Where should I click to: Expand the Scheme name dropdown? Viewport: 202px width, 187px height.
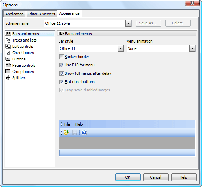pos(129,23)
